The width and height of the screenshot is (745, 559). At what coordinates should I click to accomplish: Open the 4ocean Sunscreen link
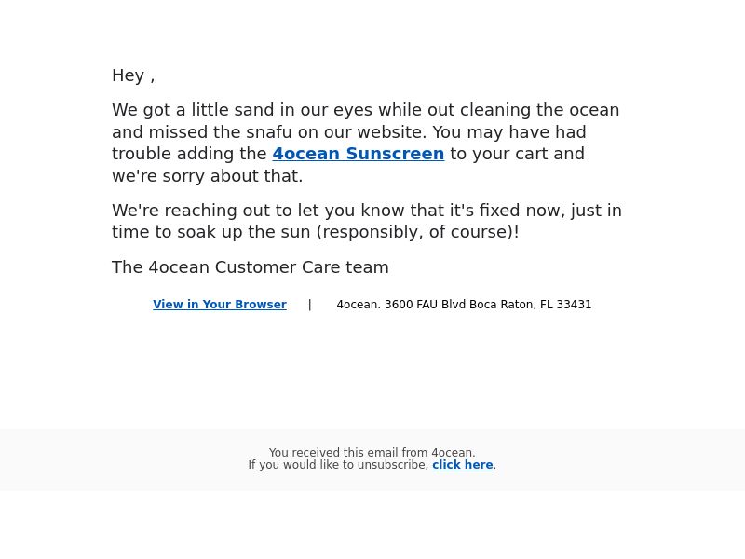(359, 154)
